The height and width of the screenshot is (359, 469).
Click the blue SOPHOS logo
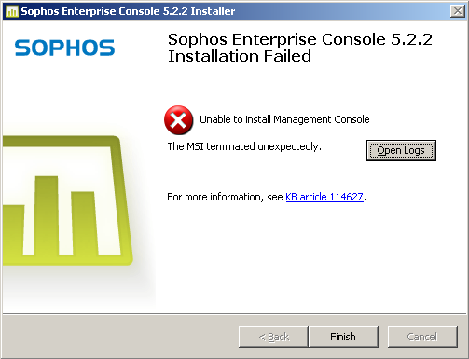click(64, 48)
